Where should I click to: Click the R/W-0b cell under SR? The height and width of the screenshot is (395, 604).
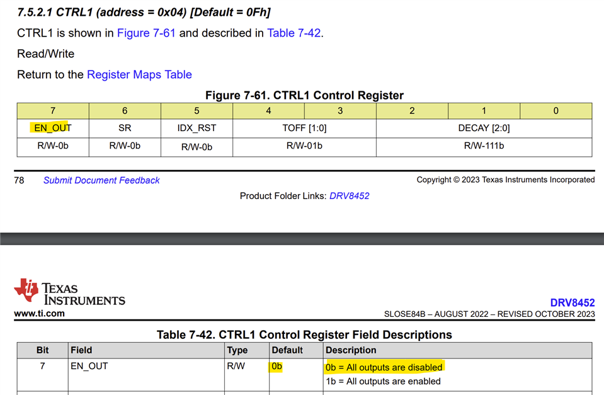125,146
